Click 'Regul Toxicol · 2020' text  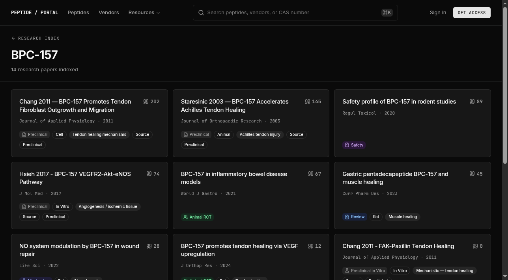click(368, 113)
